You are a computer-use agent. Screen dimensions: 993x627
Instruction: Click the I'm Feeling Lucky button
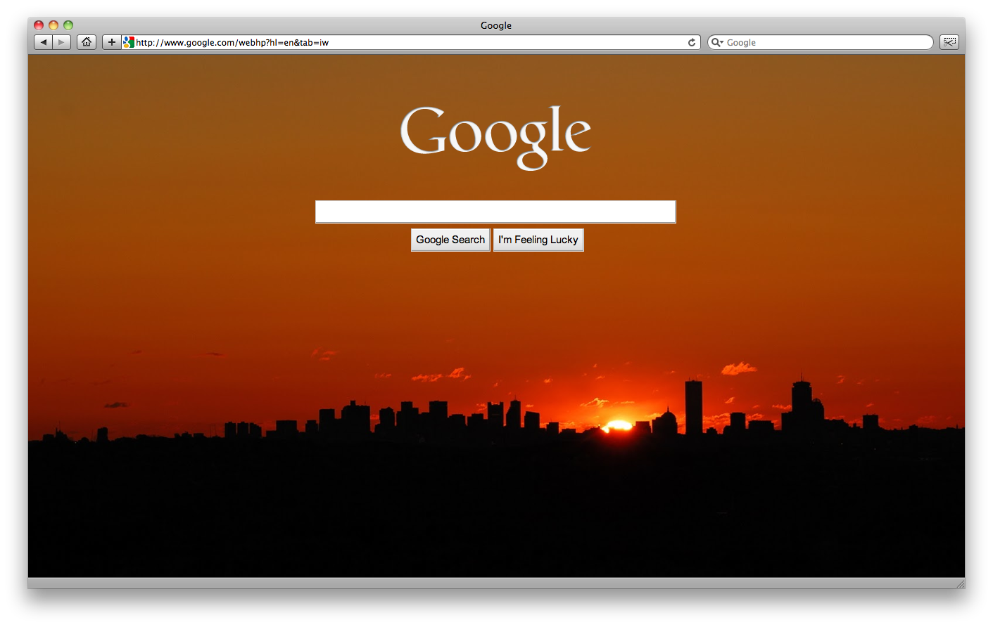point(538,240)
